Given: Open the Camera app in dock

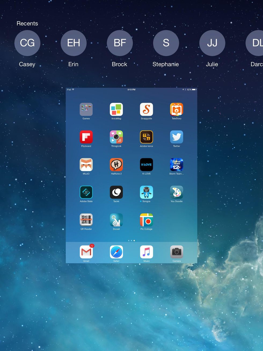Looking at the screenshot, I should point(177,252).
